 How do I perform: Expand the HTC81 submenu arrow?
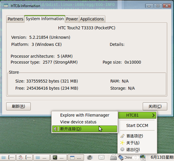[x=153, y=115]
